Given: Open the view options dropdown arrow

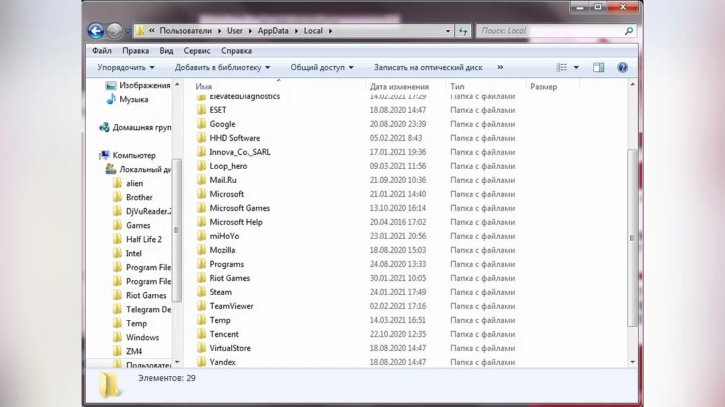Looking at the screenshot, I should click(x=576, y=68).
